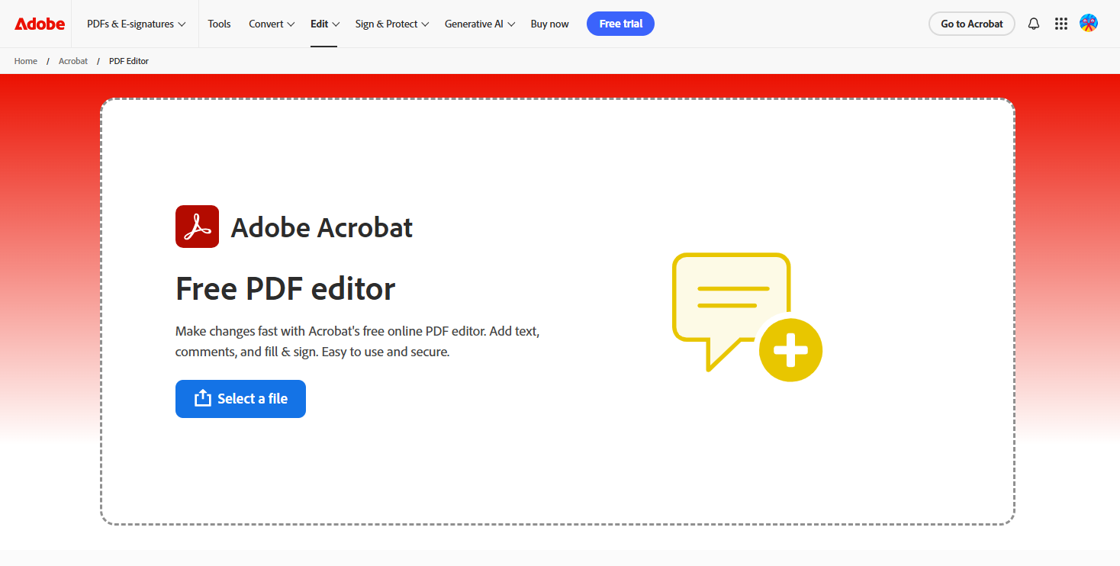Open the notifications bell
The height and width of the screenshot is (566, 1120).
[x=1034, y=24]
